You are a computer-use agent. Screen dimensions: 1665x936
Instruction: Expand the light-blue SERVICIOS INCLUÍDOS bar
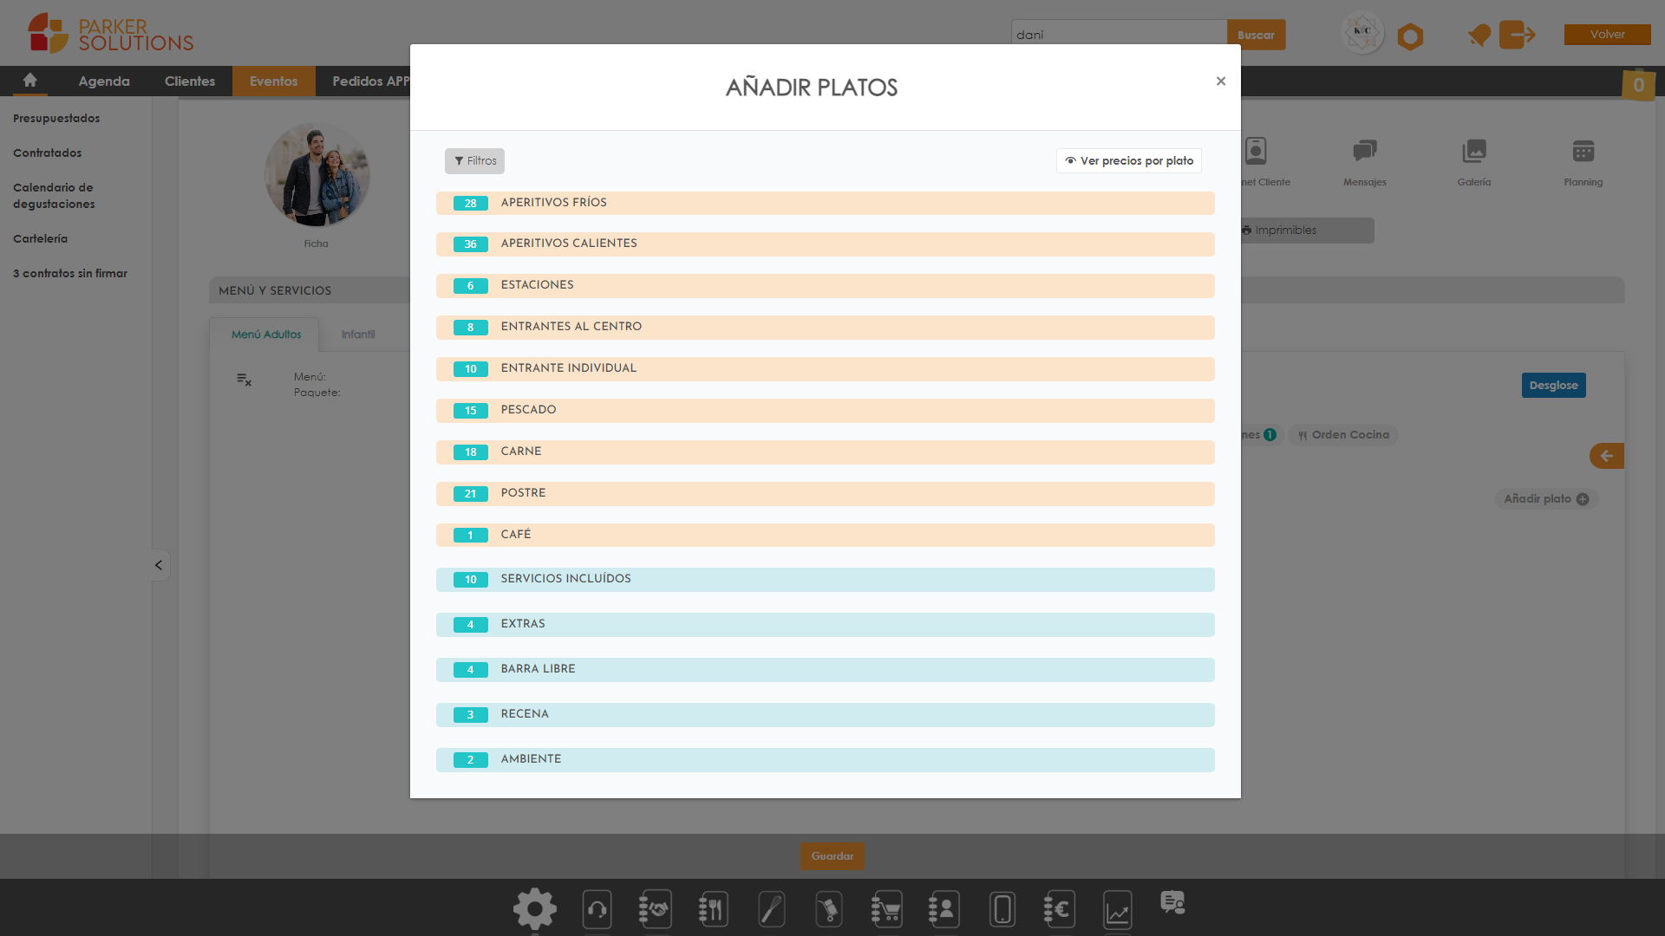[x=824, y=579]
